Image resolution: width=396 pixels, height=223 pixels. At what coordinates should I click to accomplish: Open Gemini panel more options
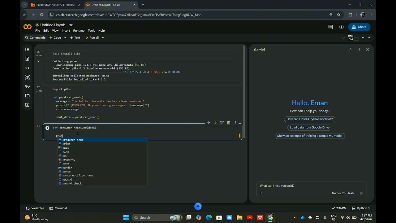coord(359,50)
